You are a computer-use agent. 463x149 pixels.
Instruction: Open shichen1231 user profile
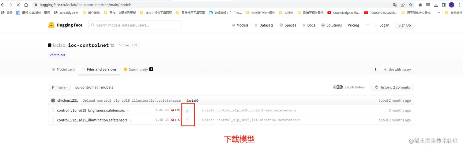pyautogui.click(x=67, y=100)
